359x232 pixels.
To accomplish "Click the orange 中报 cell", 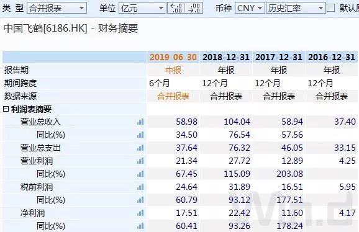I will tap(173, 70).
